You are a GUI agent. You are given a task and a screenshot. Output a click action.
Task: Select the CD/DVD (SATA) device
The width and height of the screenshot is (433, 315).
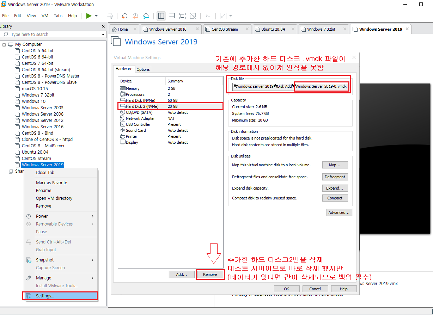(170, 112)
